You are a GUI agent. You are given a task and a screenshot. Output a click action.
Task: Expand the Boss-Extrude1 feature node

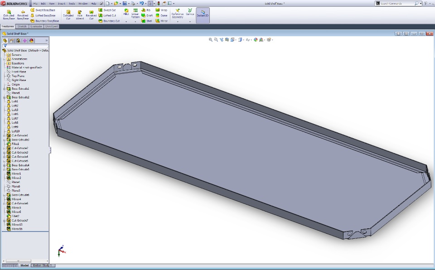point(4,89)
